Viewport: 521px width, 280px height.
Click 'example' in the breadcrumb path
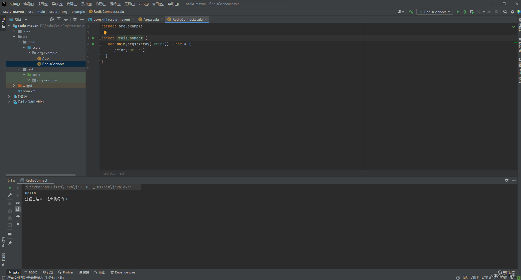click(x=78, y=11)
